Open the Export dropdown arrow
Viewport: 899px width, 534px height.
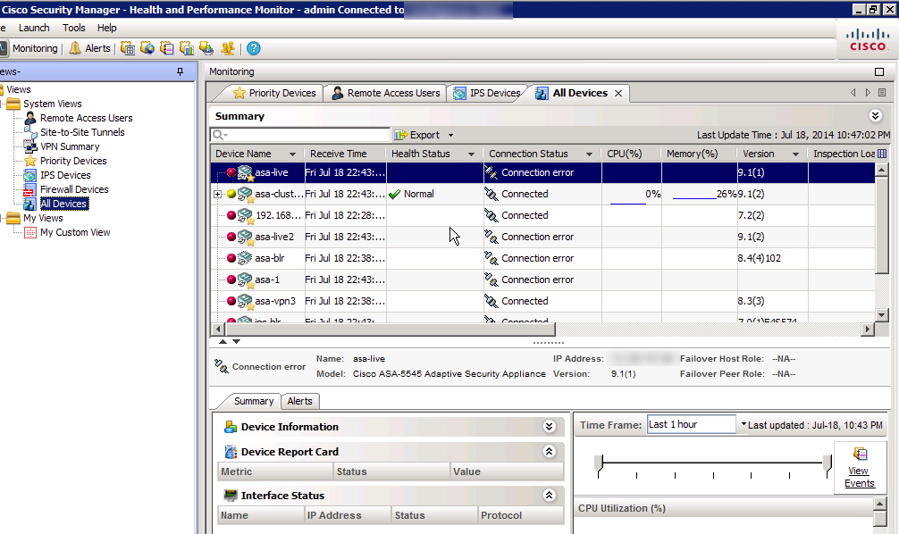451,135
